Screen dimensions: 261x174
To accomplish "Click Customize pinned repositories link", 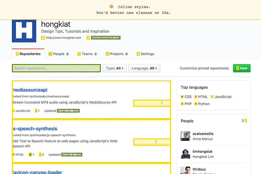I will click(204, 68).
